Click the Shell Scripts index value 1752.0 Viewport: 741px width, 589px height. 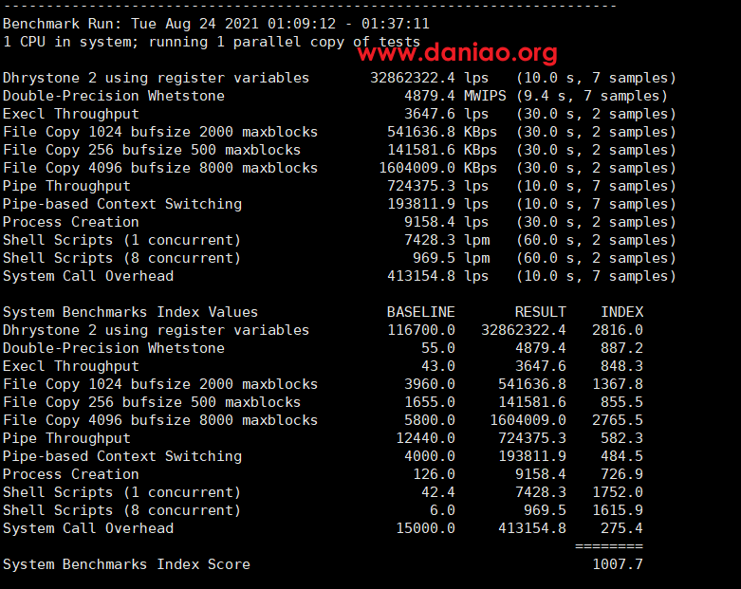pyautogui.click(x=617, y=492)
